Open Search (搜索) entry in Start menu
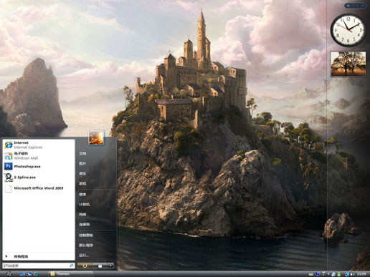 pyautogui.click(x=82, y=195)
